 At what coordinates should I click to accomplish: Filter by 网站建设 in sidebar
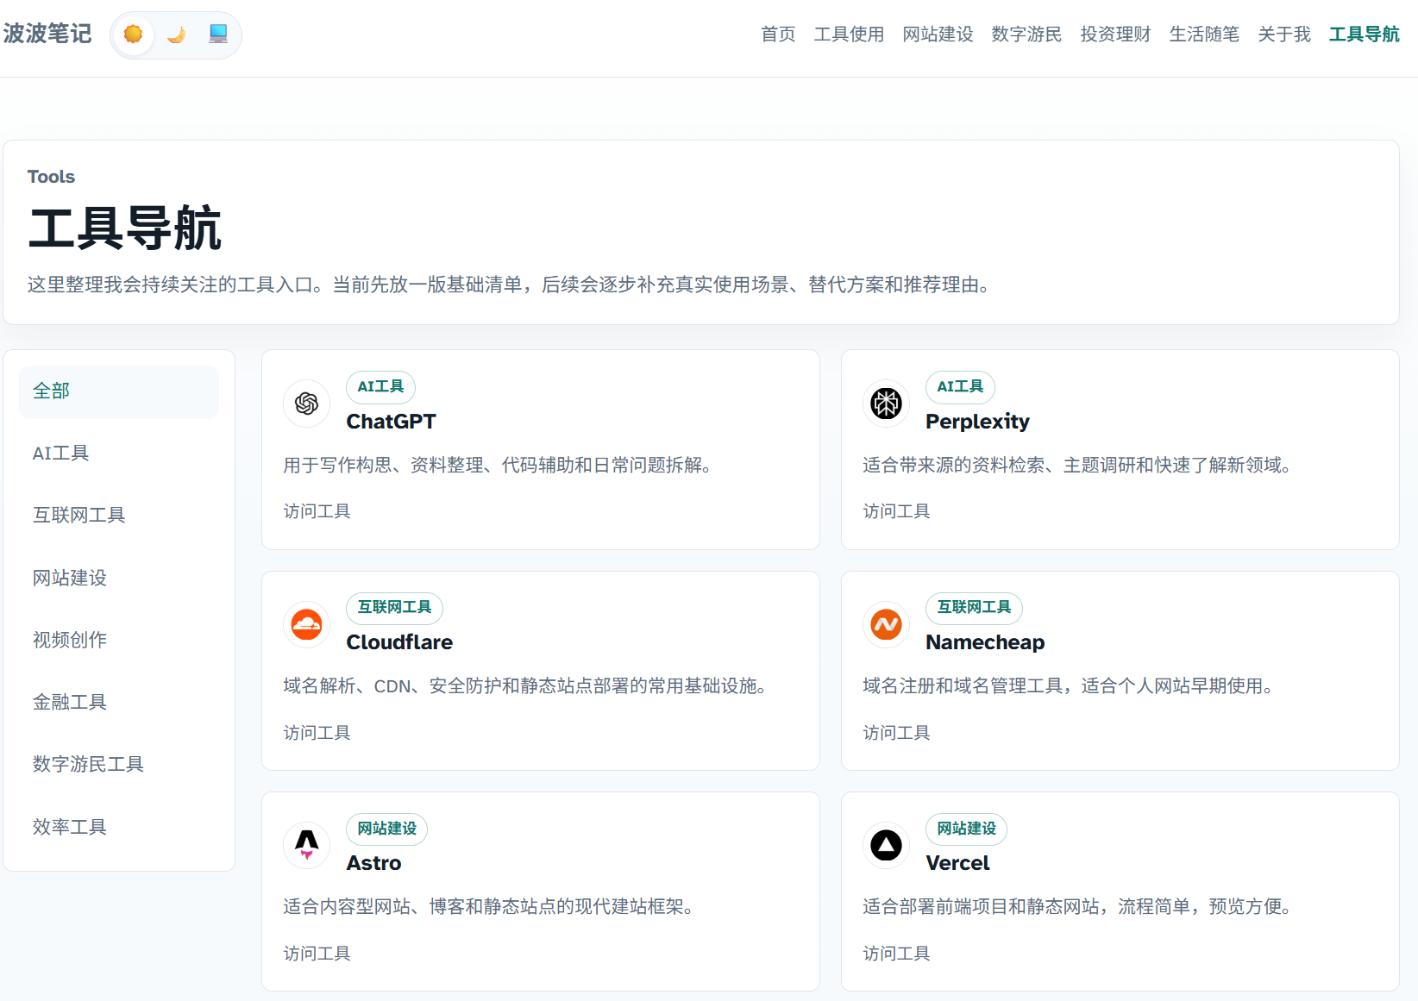pyautogui.click(x=119, y=579)
